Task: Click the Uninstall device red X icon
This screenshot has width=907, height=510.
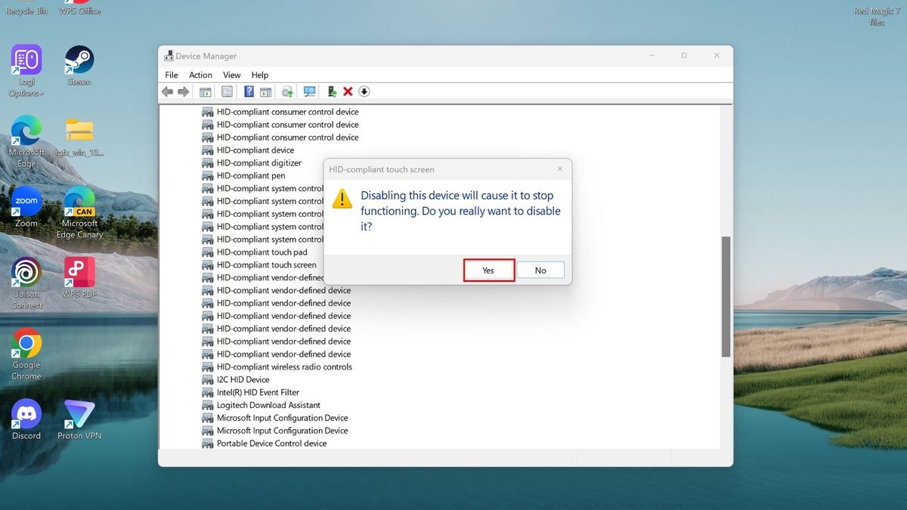Action: tap(347, 91)
